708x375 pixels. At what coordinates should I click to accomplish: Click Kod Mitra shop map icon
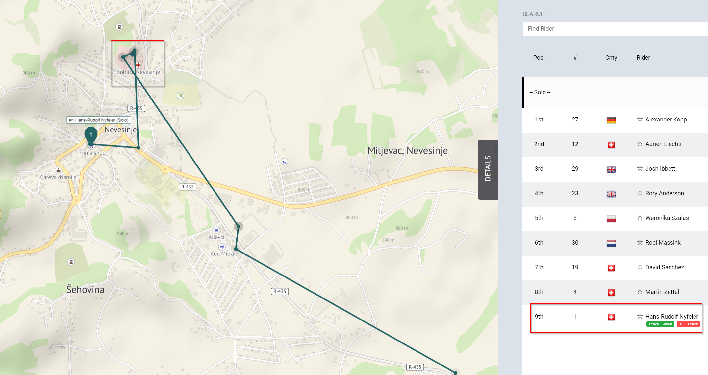tap(222, 247)
